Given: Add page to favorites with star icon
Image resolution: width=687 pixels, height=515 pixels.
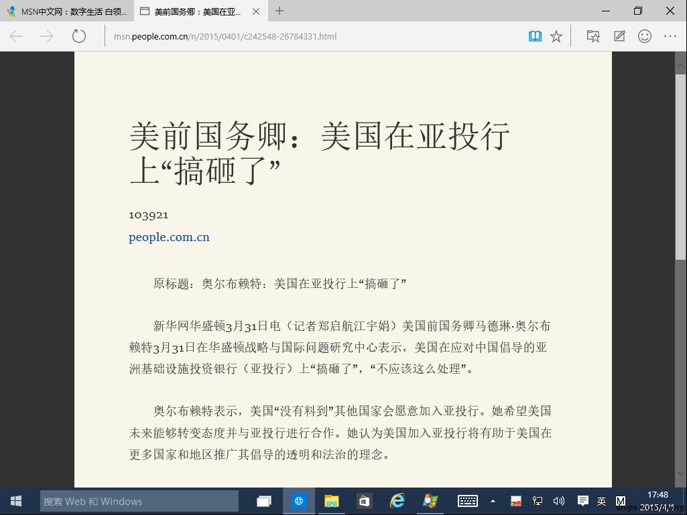Looking at the screenshot, I should pos(556,36).
